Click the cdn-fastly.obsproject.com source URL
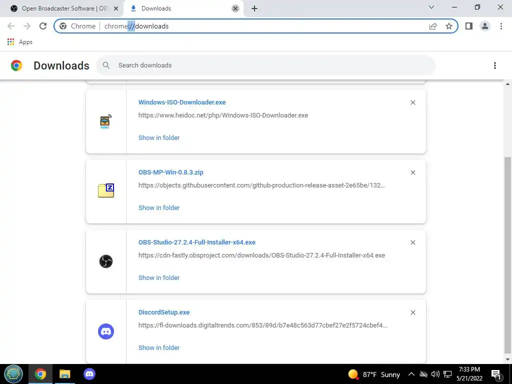512x384 pixels. 261,255
